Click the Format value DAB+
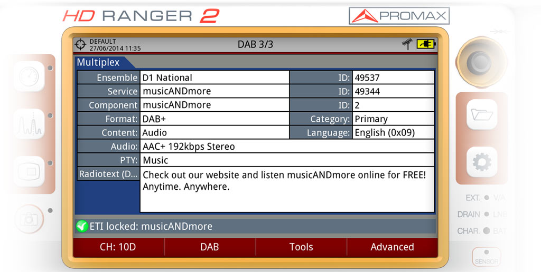 click(214, 119)
